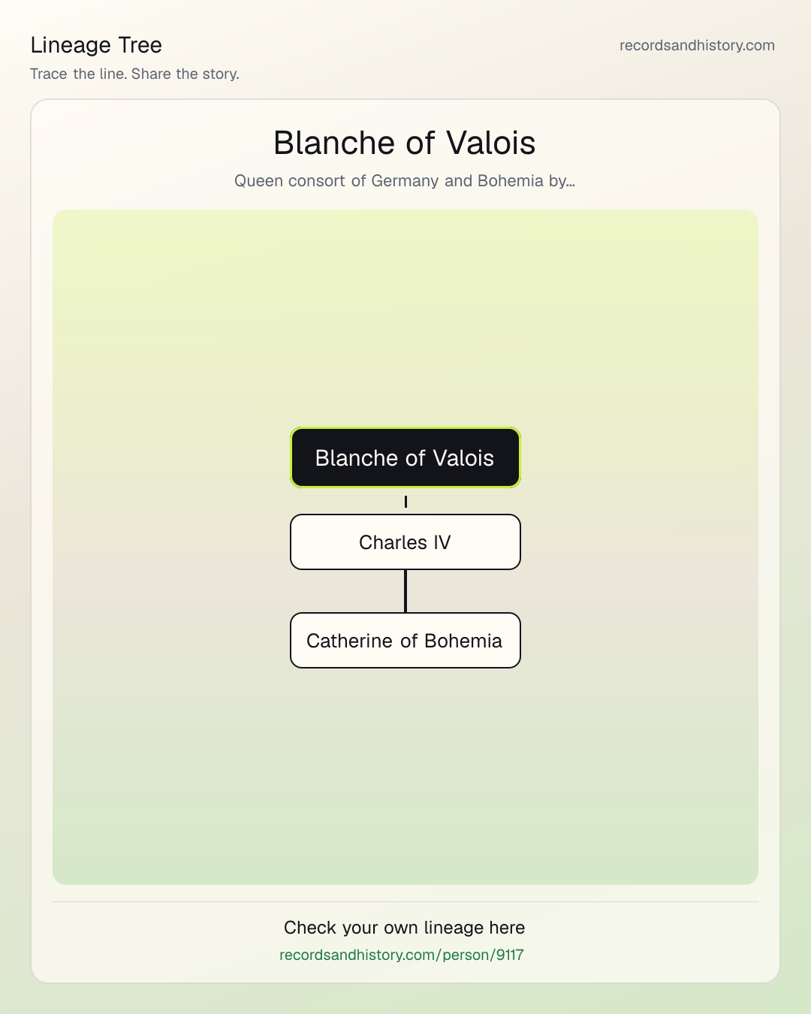This screenshot has width=811, height=1014.
Task: Click the word Share in the tagline
Action: coord(152,74)
